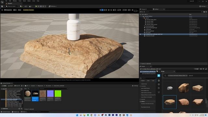Select the Small_Rock folder highlighted in tree
The width and height of the screenshot is (208, 117).
tap(12, 99)
